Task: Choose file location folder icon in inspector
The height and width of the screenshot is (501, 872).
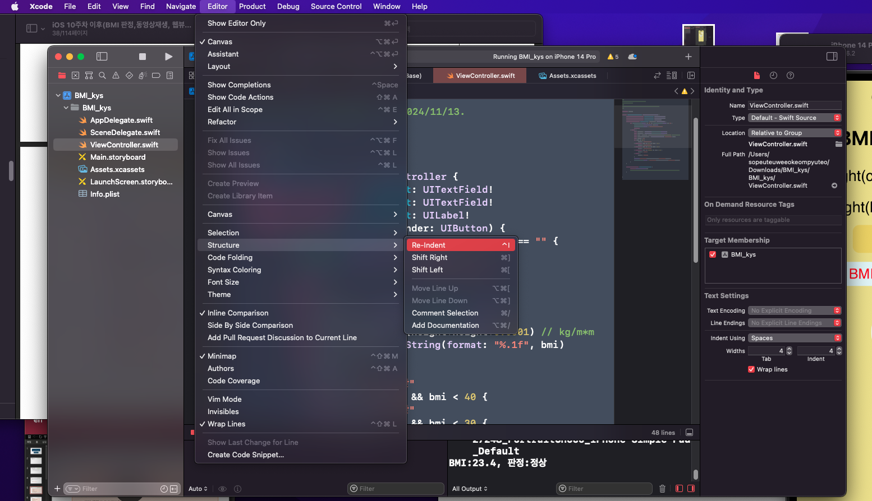Action: [x=838, y=144]
